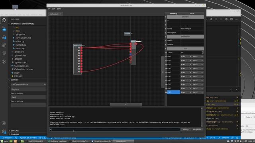The width and height of the screenshot is (255, 143).
Task: Click the close icon of VS Code bottom panel
Action: [x=236, y=89]
